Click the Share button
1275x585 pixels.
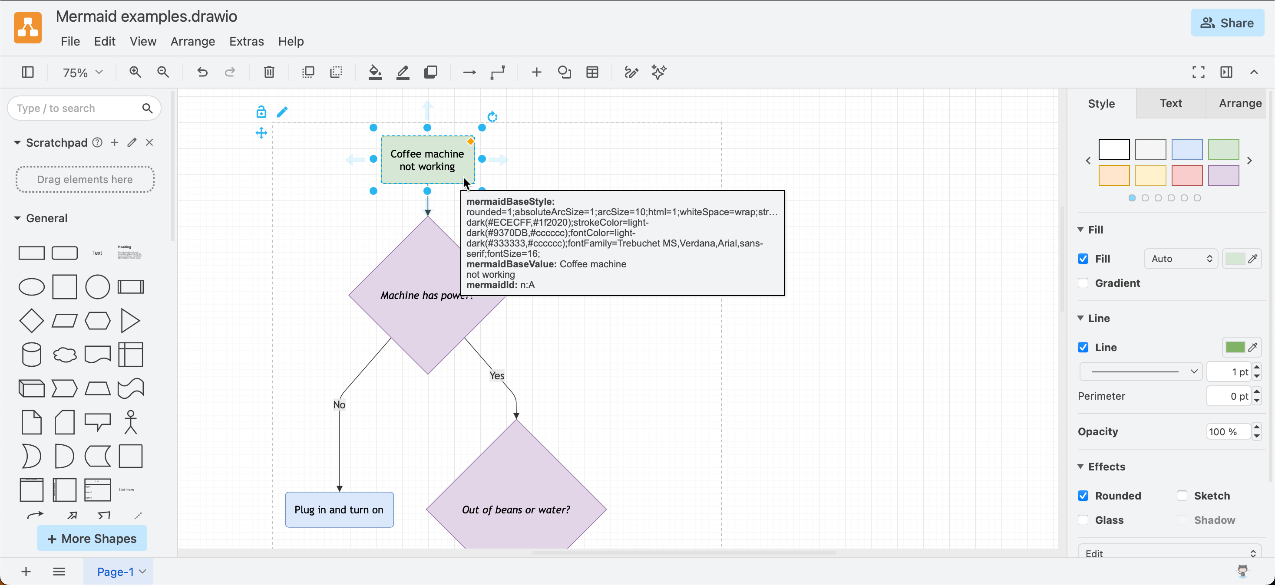[x=1227, y=23]
